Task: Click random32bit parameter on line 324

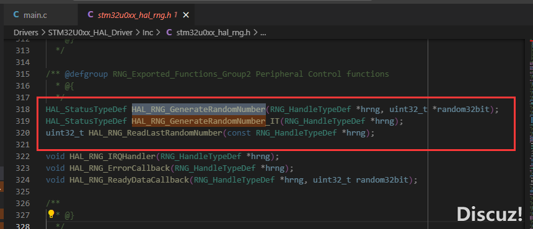Action: pyautogui.click(x=382, y=180)
